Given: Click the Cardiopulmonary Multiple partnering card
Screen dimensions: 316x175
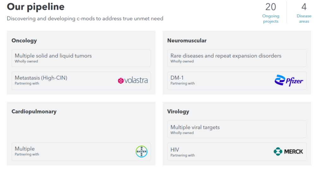Looking at the screenshot, I should pyautogui.click(x=81, y=152).
